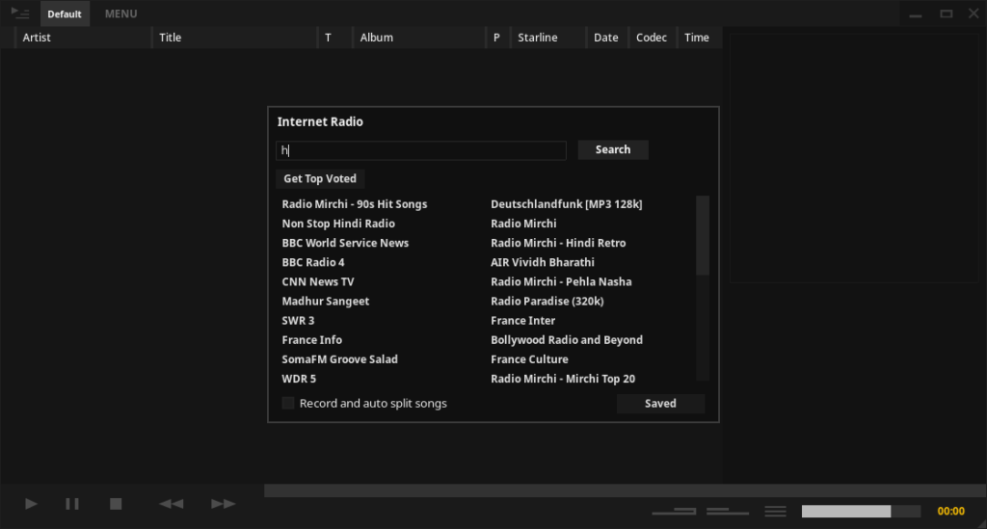The width and height of the screenshot is (987, 529).
Task: Click the Search button
Action: click(x=613, y=149)
